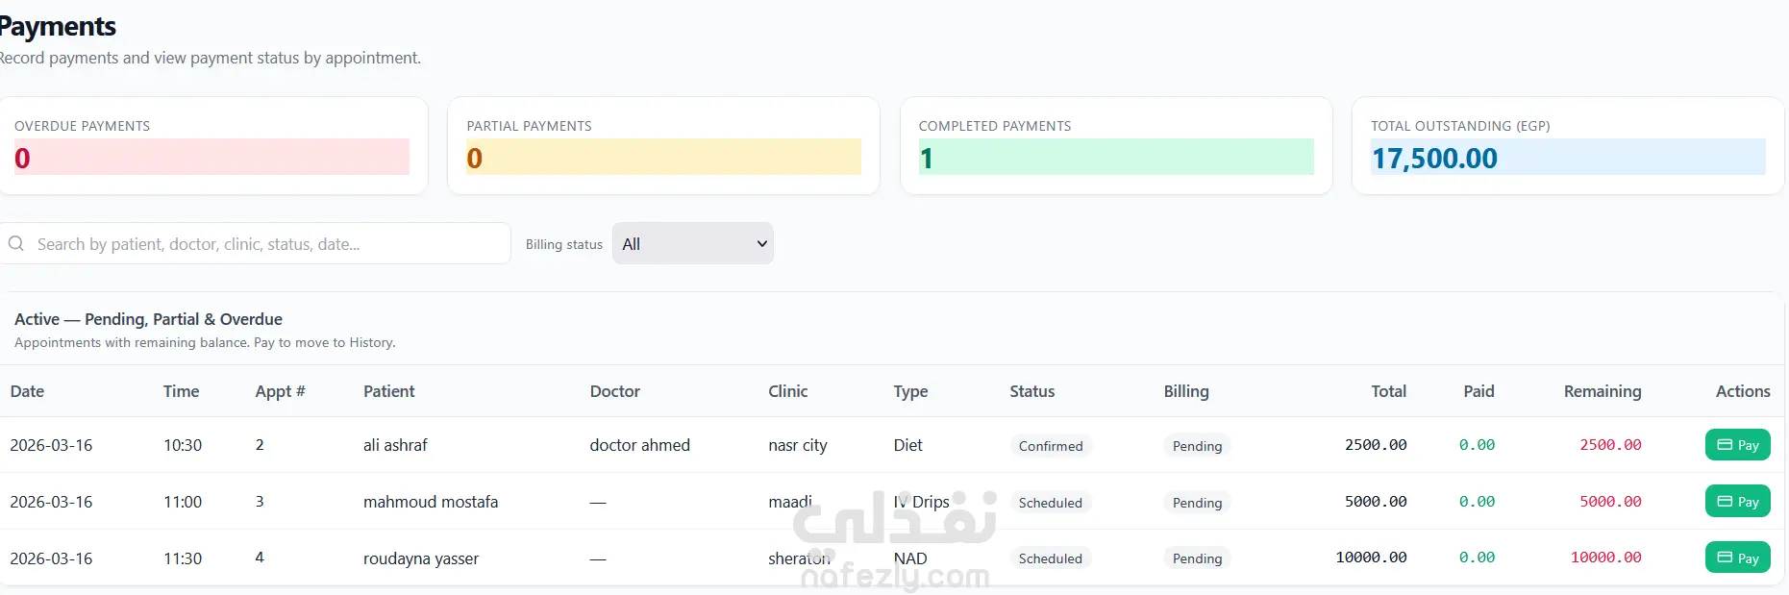The image size is (1789, 595).
Task: Click Pending billing badge for ali ashraf
Action: point(1197,446)
